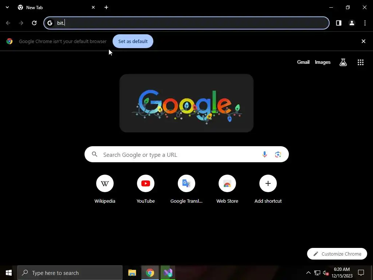Open the Chrome three-dot menu
Screen dimensions: 373x280
(x=365, y=23)
